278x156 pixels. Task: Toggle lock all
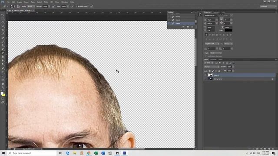click(x=219, y=71)
